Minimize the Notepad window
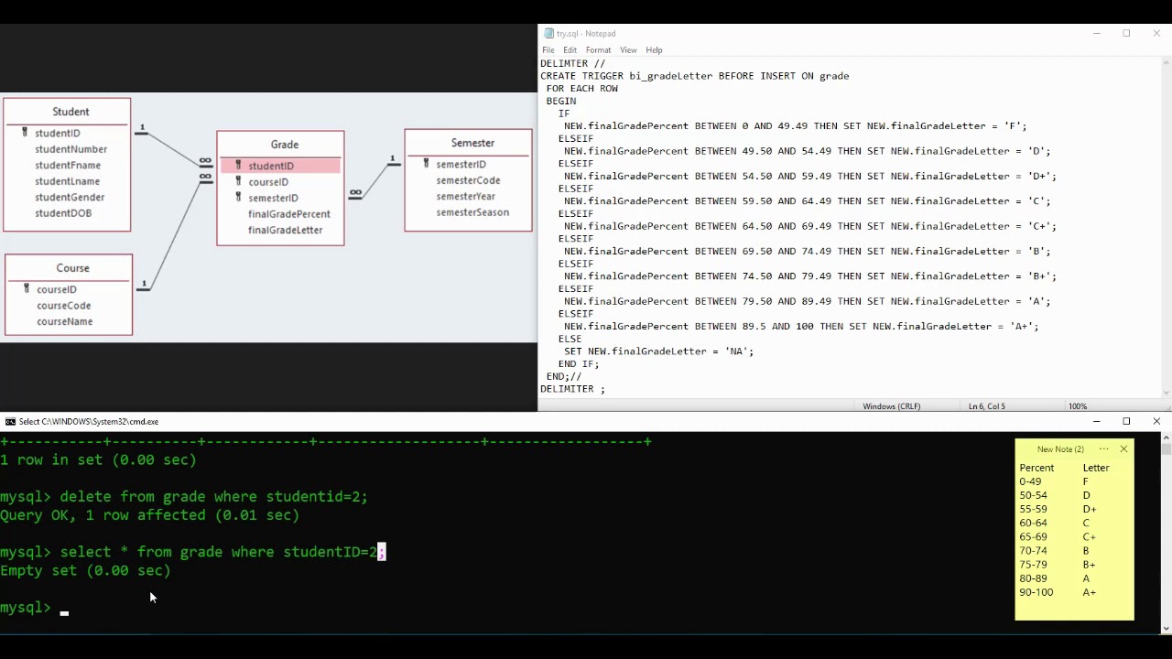The width and height of the screenshot is (1172, 659). 1096,34
